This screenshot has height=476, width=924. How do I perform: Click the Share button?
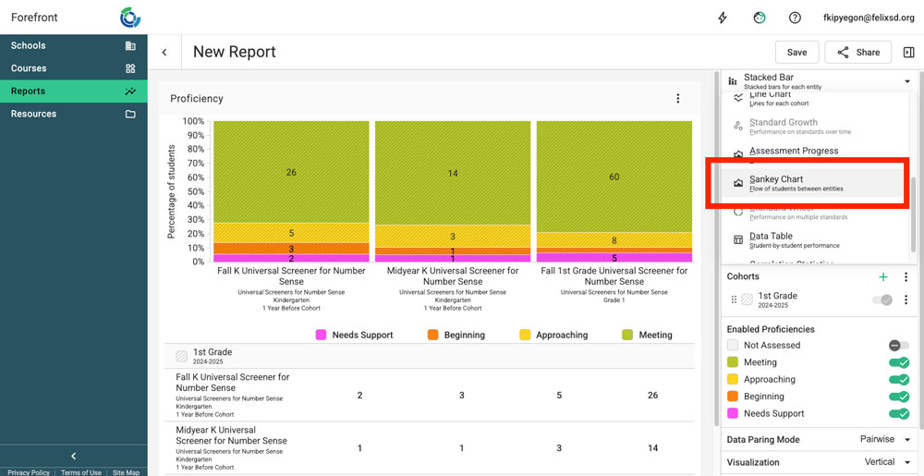point(857,53)
